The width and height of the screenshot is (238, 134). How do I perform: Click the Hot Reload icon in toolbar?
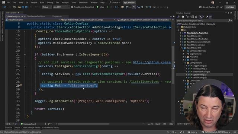[116, 7]
